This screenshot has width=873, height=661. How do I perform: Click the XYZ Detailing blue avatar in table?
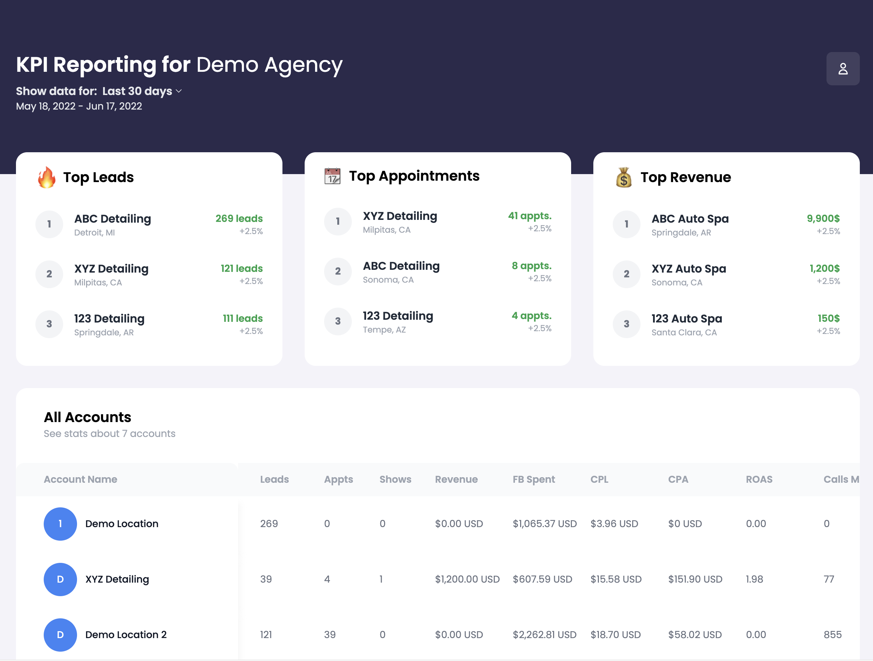(x=60, y=579)
